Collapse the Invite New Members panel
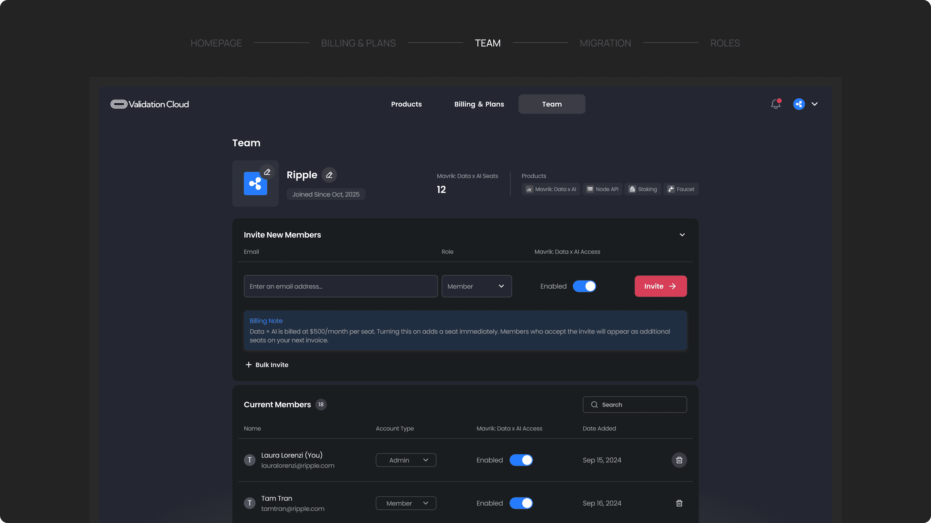Screen dimensions: 931x523 coord(682,235)
